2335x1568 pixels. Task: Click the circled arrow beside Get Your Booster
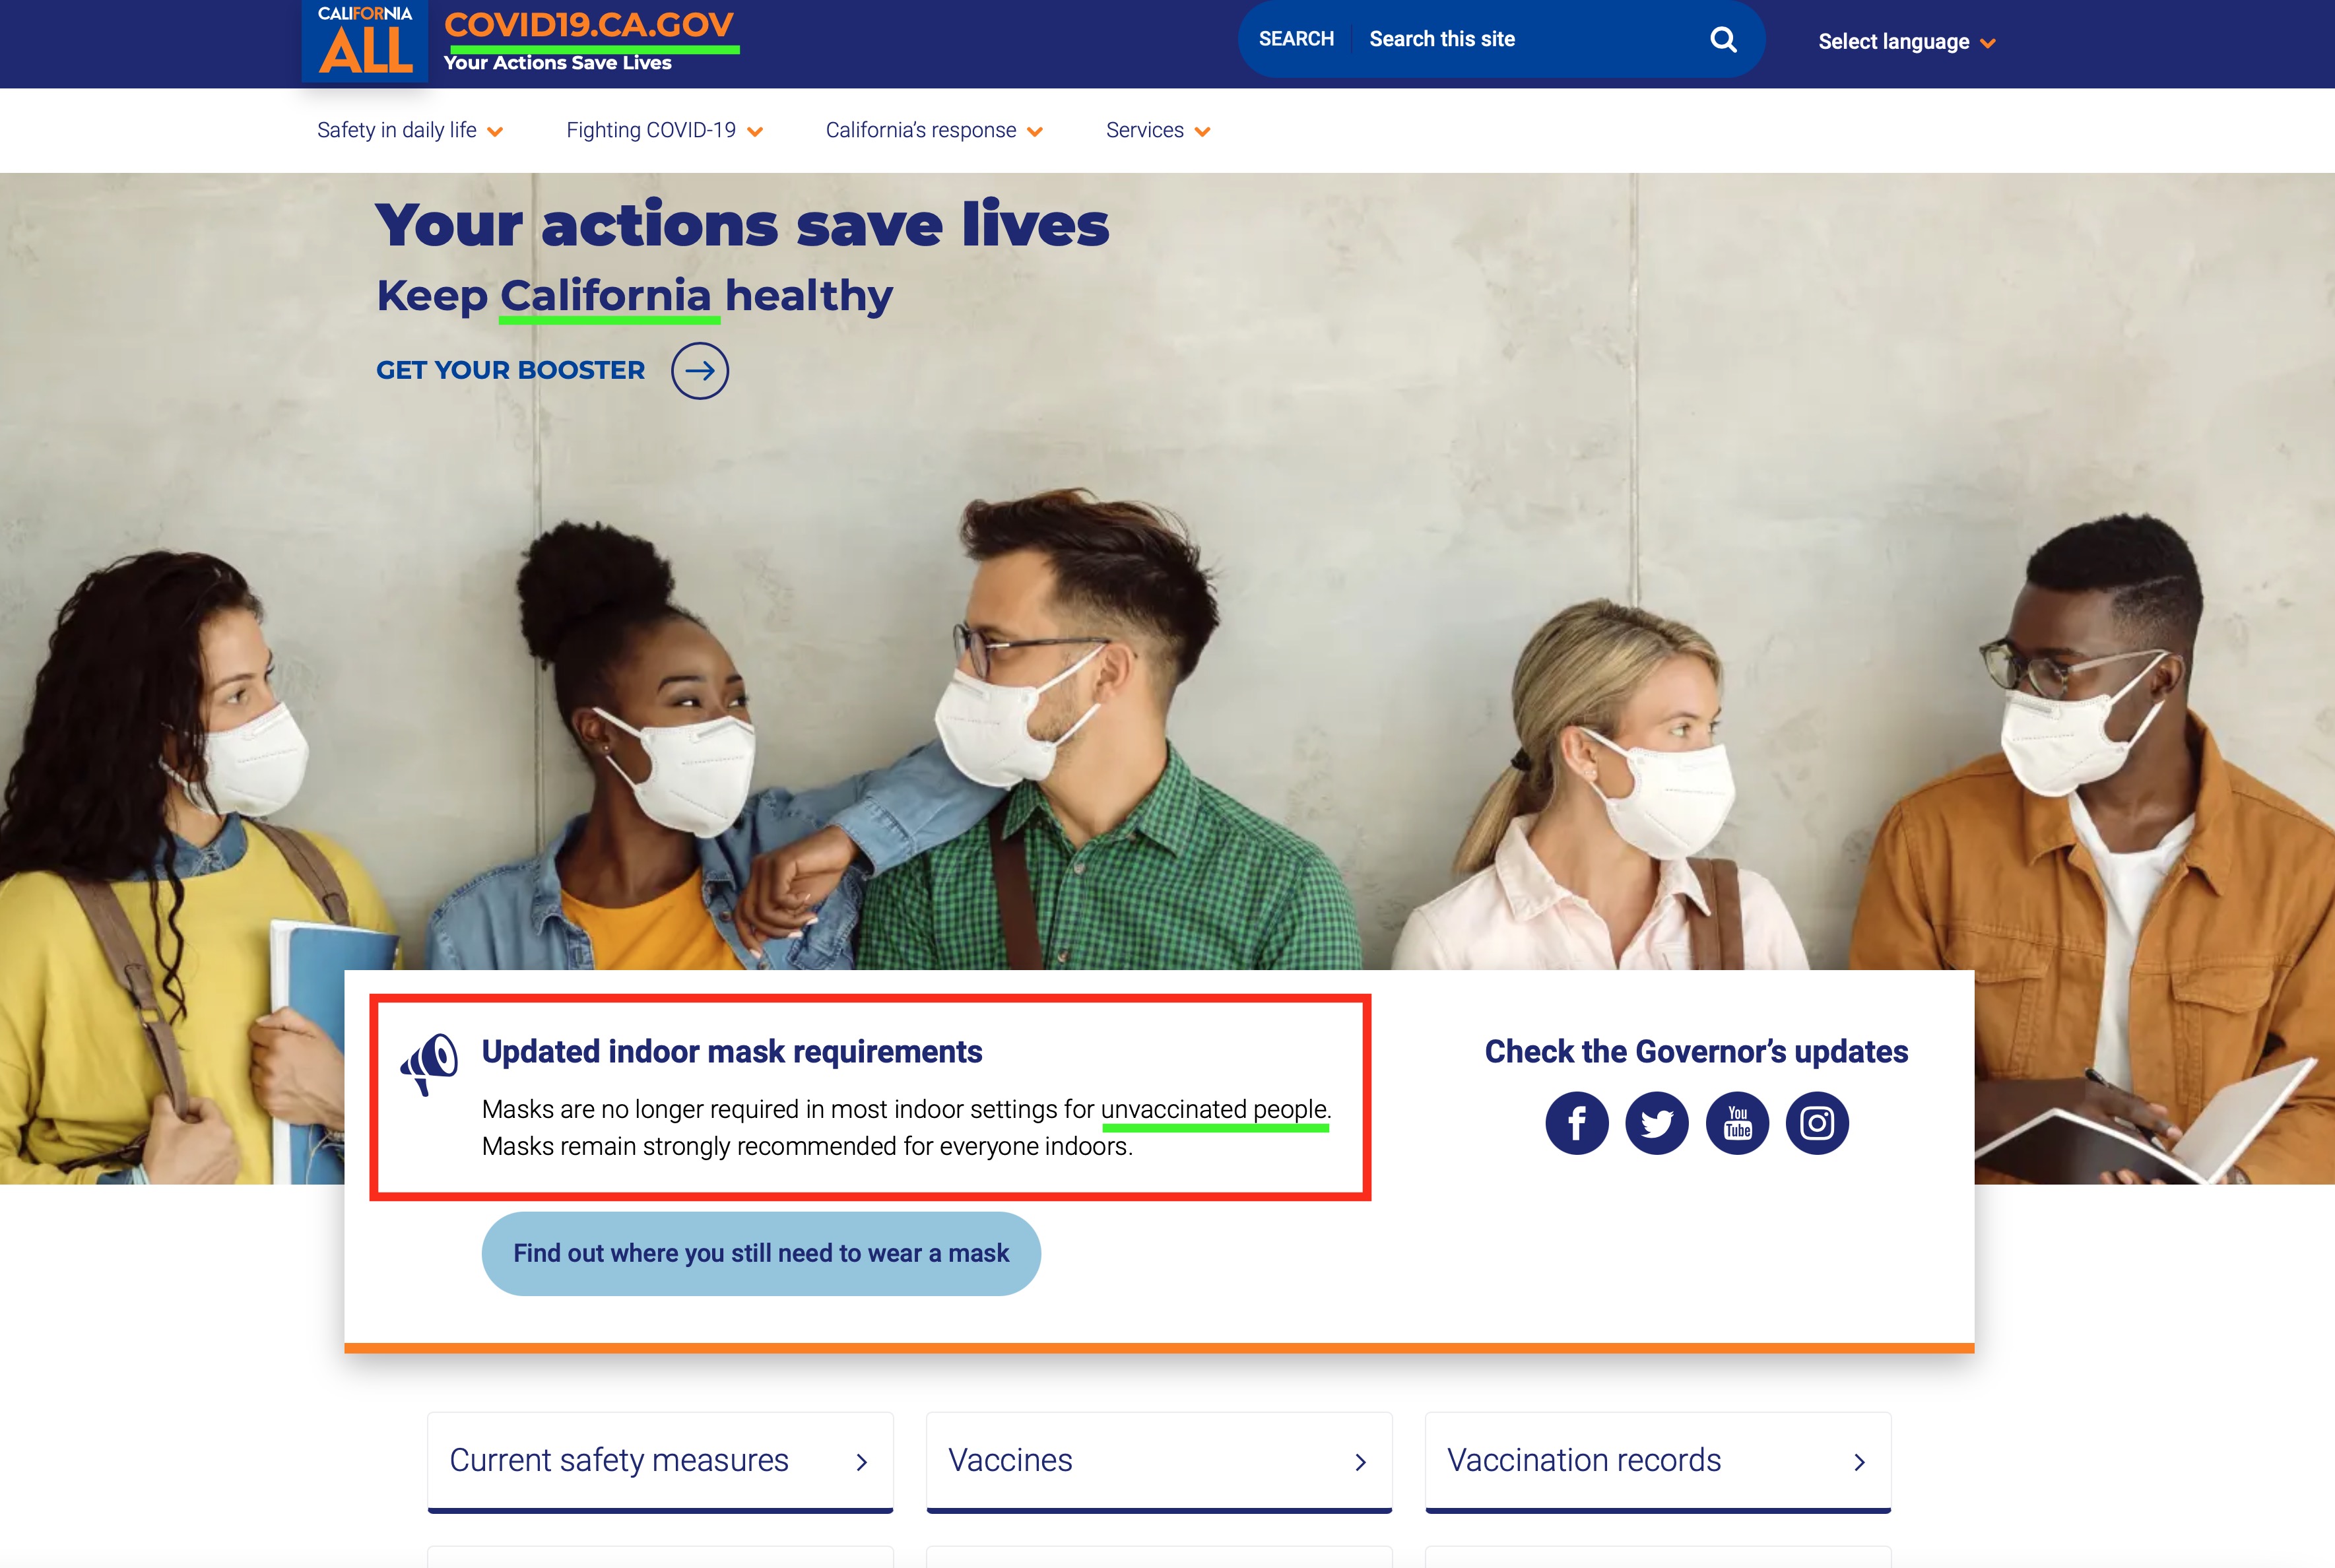(699, 371)
